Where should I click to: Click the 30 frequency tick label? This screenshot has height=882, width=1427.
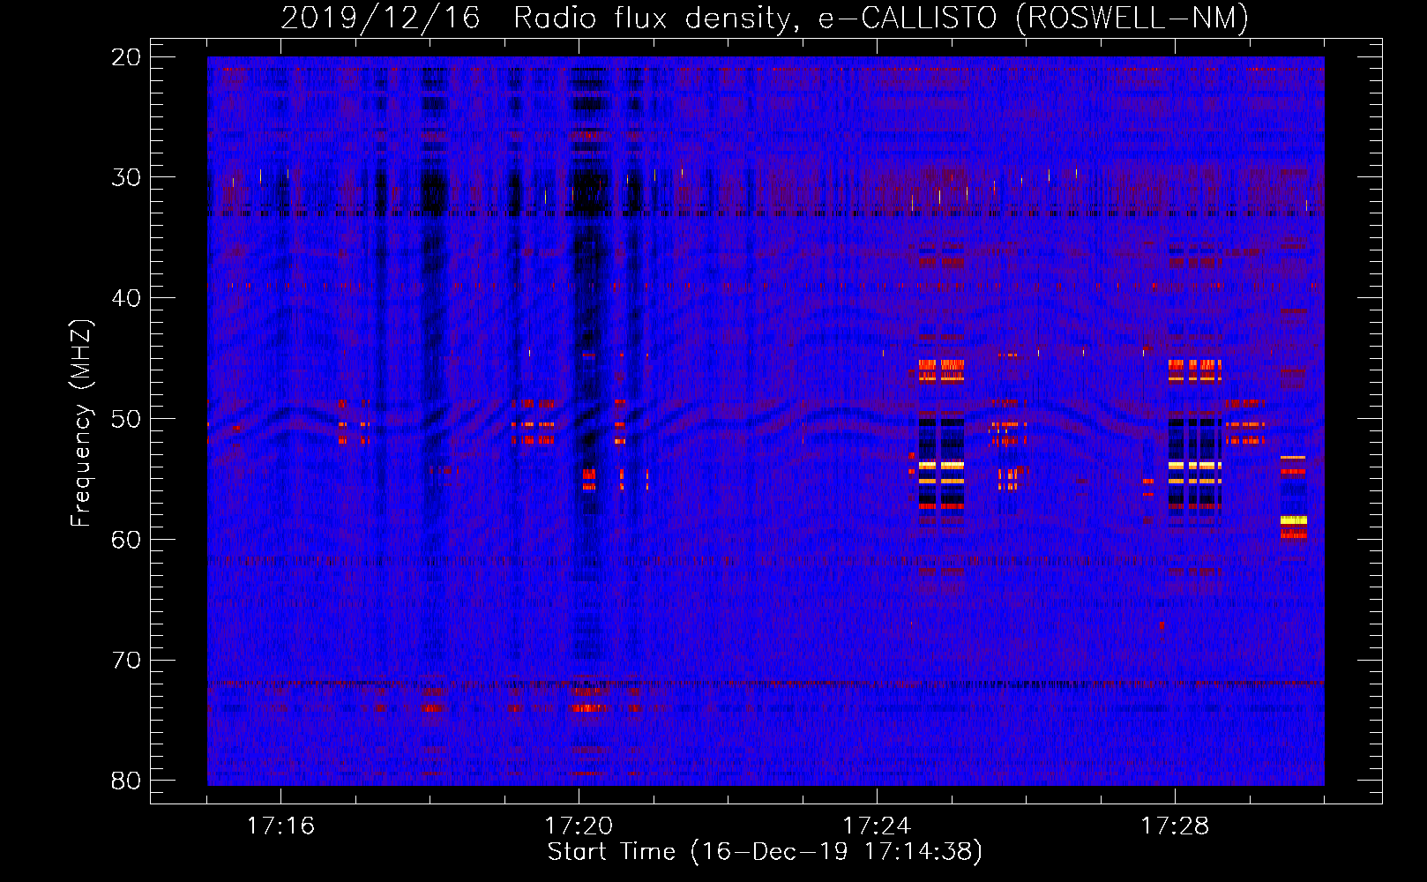[126, 177]
